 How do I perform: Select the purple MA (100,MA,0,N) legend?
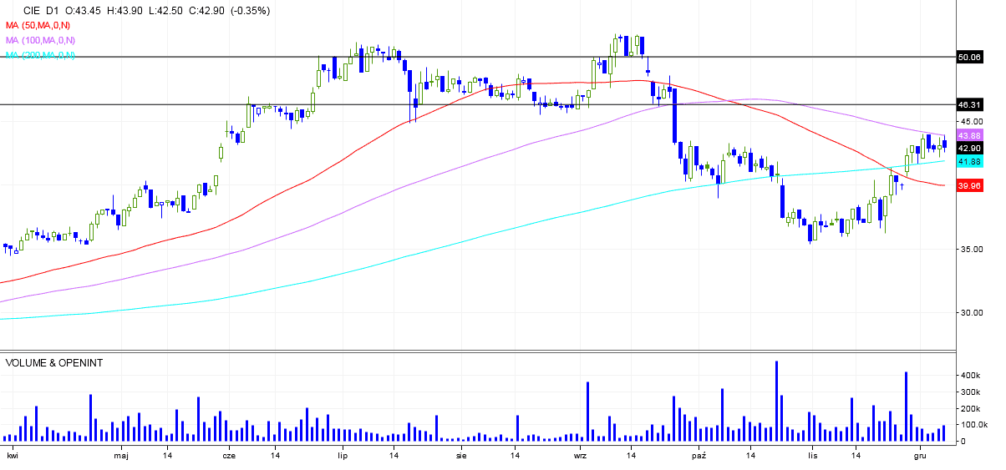(40, 40)
